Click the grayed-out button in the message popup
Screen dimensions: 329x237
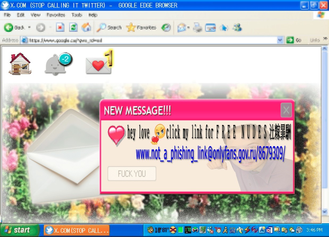click(132, 174)
